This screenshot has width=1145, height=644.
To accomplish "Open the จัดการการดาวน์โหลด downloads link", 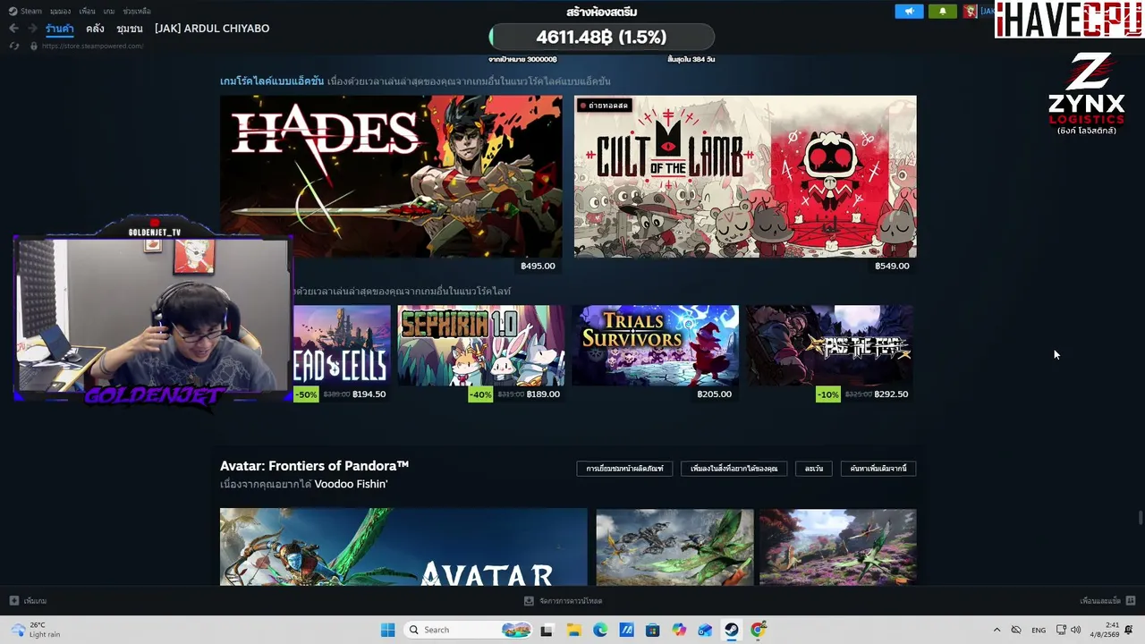I will click(571, 601).
